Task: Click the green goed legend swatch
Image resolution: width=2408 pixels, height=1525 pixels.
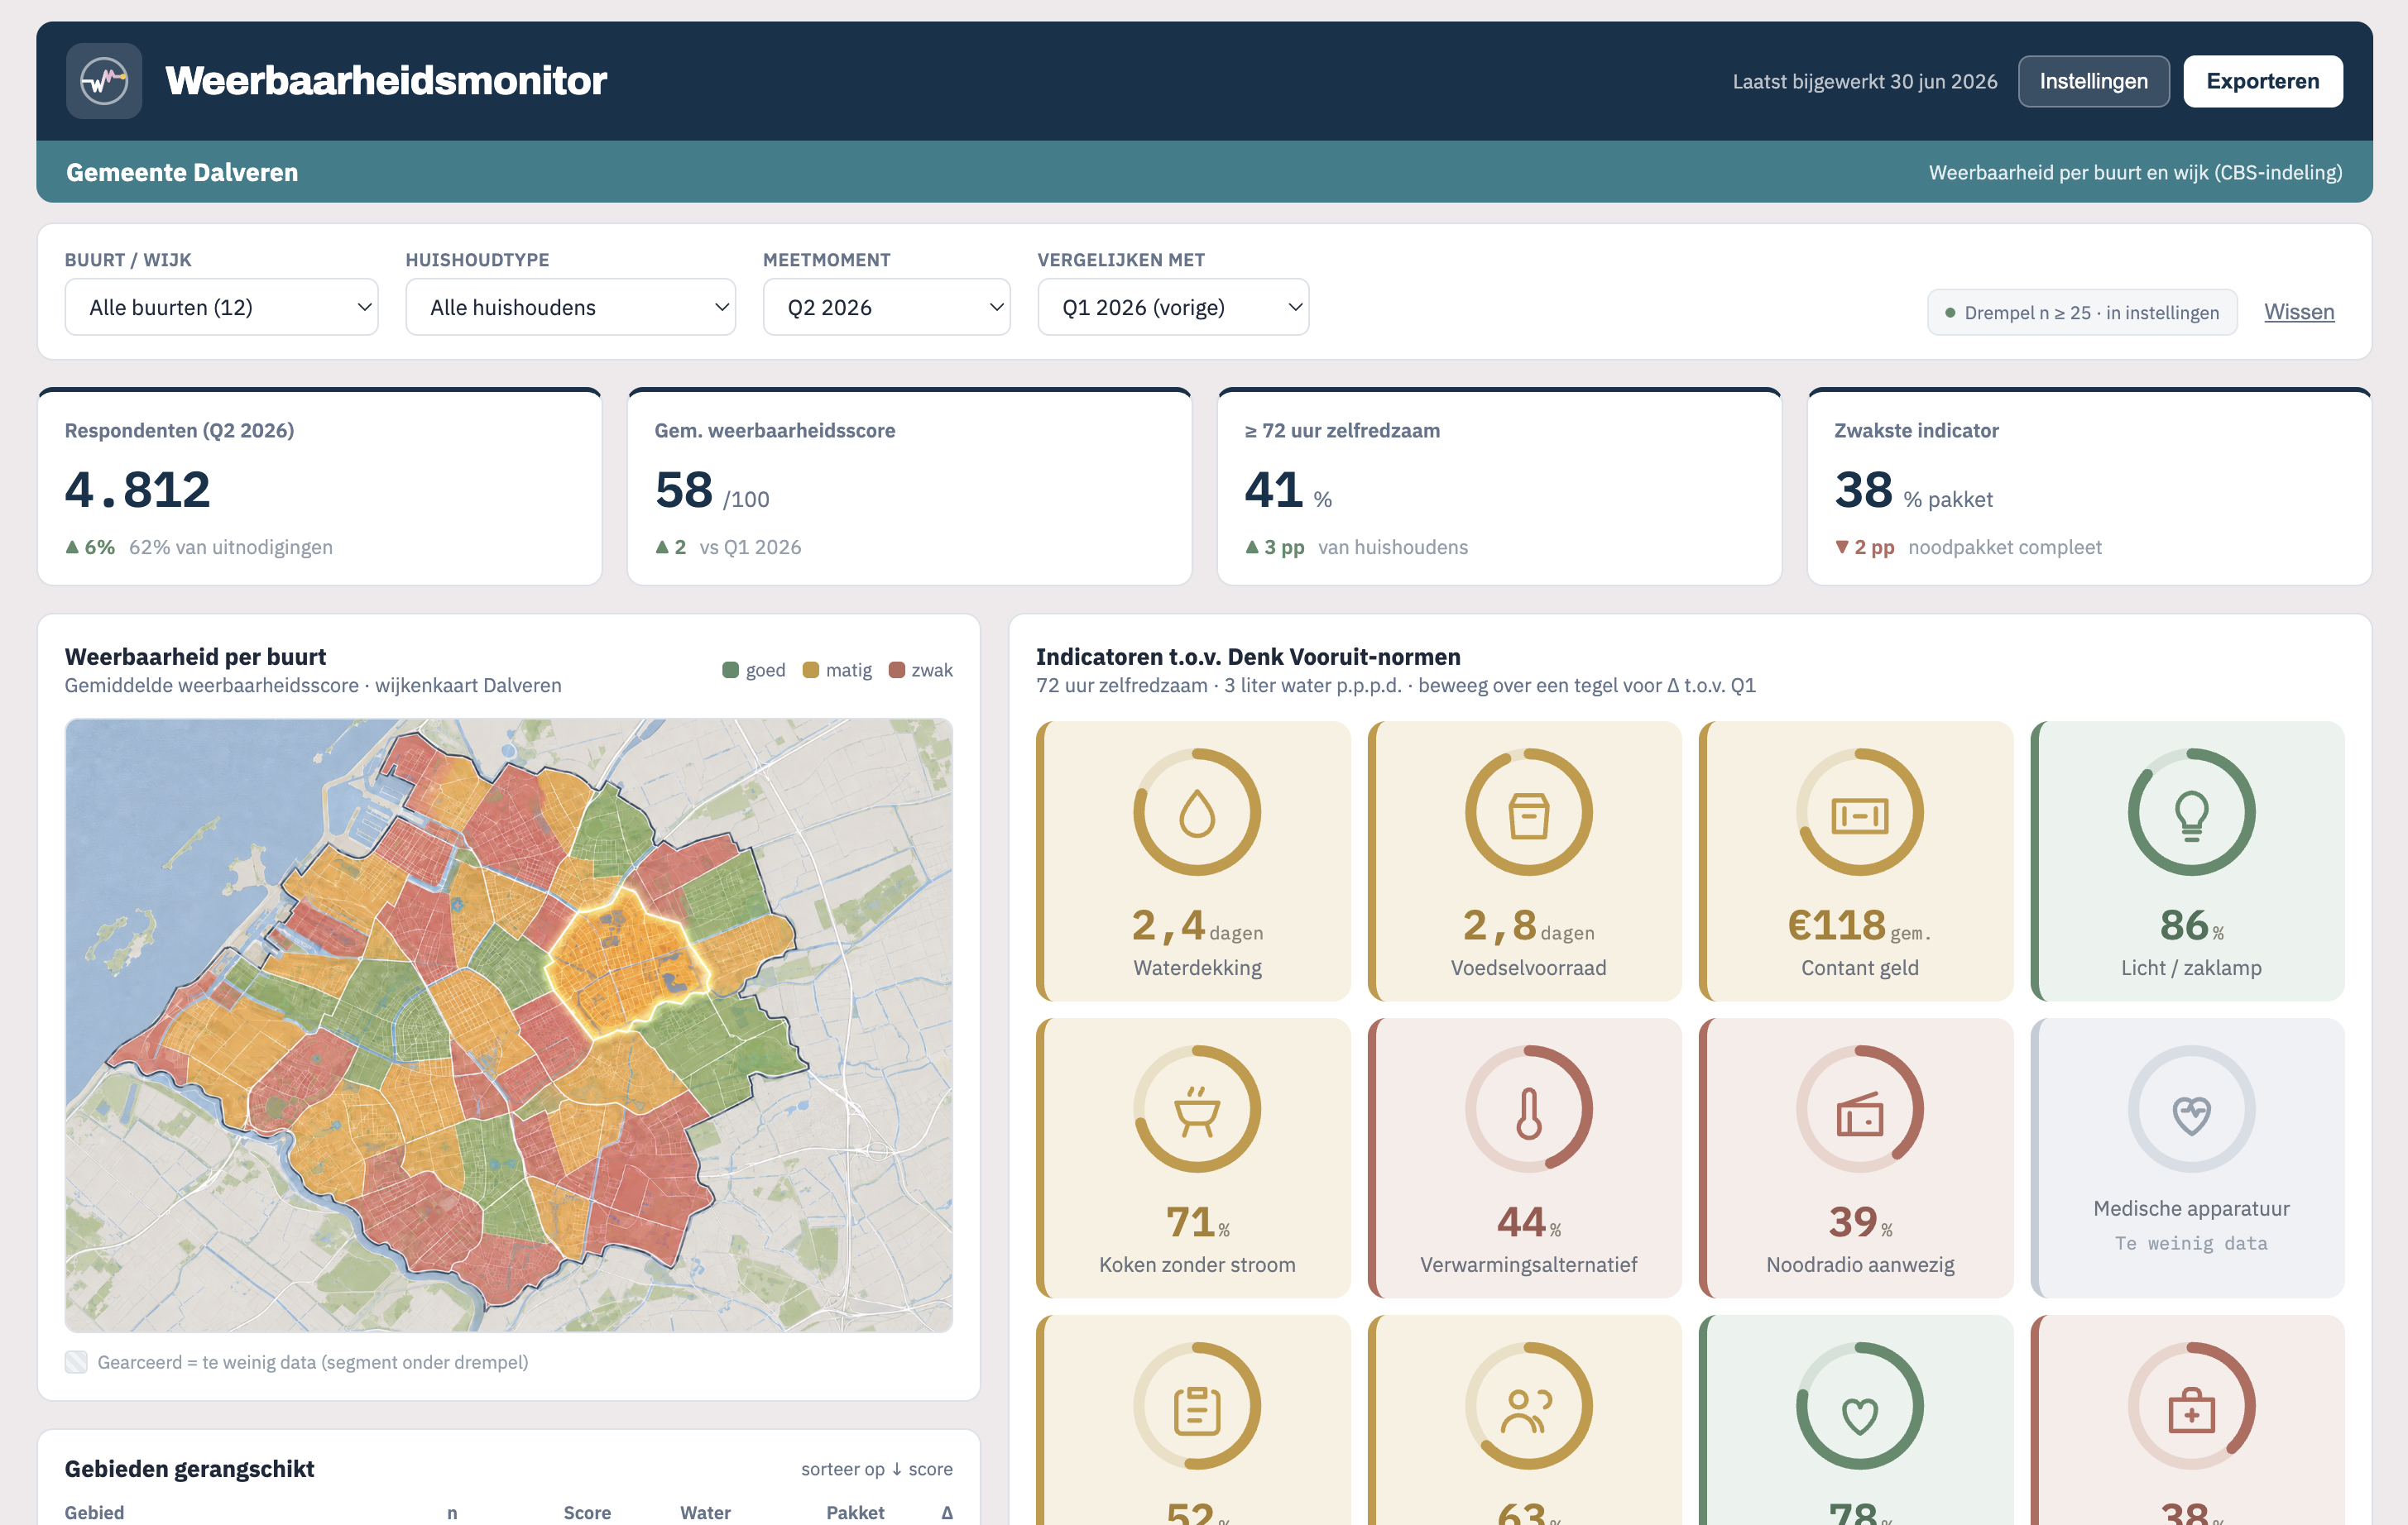Action: tap(730, 670)
